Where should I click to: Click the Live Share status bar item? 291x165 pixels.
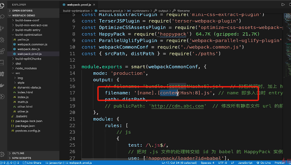pyautogui.click(x=32, y=163)
